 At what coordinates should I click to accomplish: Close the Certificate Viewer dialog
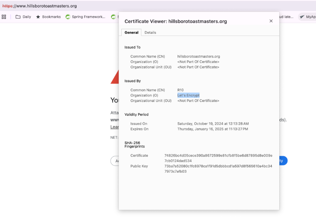coord(271,21)
